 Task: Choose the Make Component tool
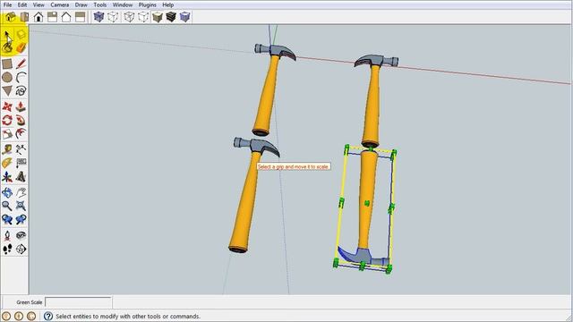coord(21,35)
